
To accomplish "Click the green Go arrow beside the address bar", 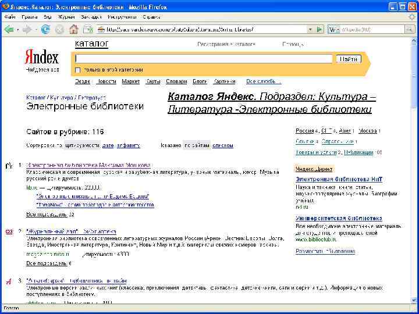I will [x=319, y=30].
